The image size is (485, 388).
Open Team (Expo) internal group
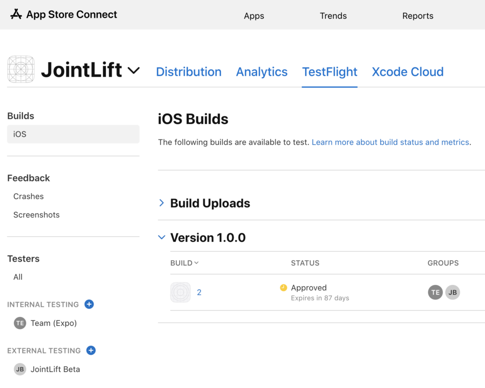pos(54,323)
